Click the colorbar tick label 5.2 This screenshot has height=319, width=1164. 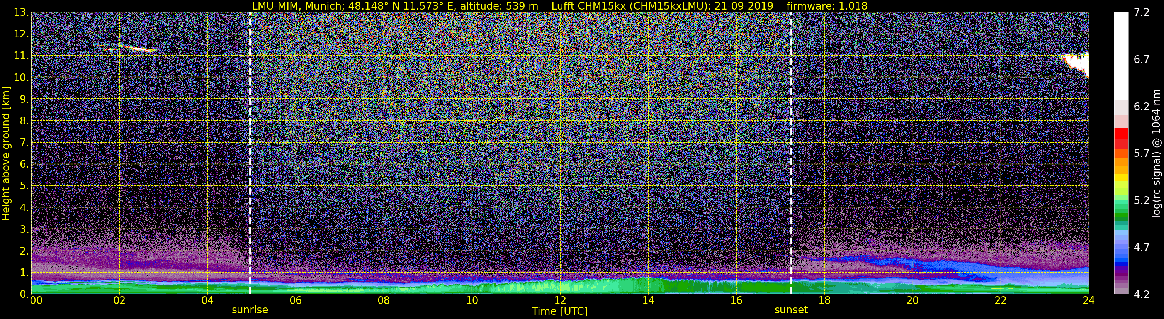point(1142,200)
